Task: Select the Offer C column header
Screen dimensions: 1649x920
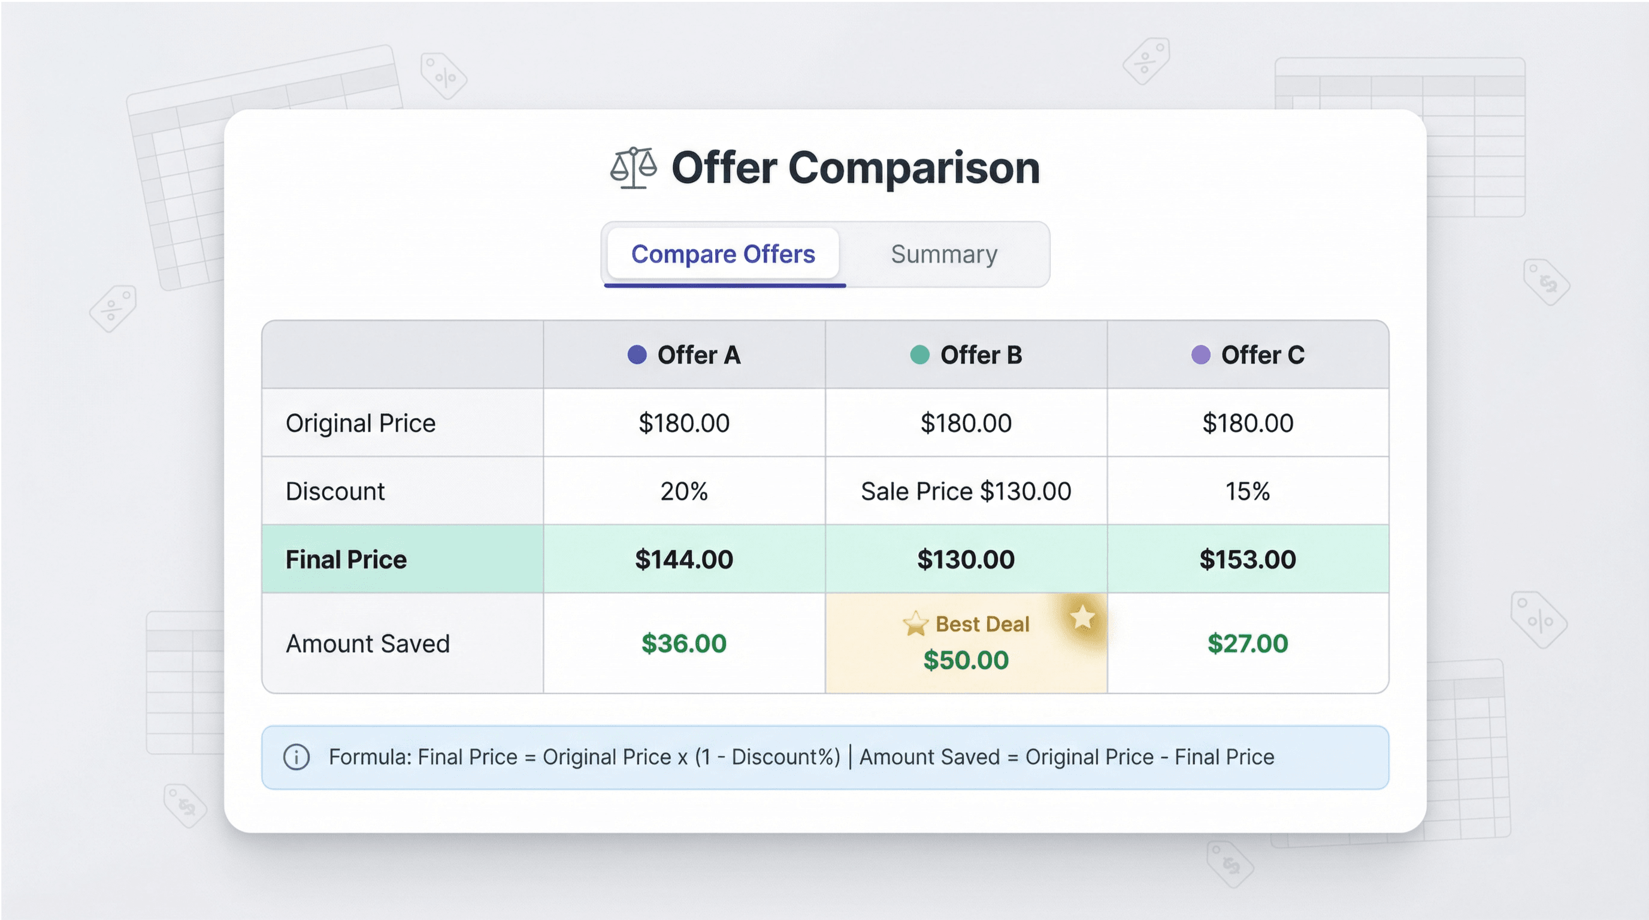Action: (1248, 354)
